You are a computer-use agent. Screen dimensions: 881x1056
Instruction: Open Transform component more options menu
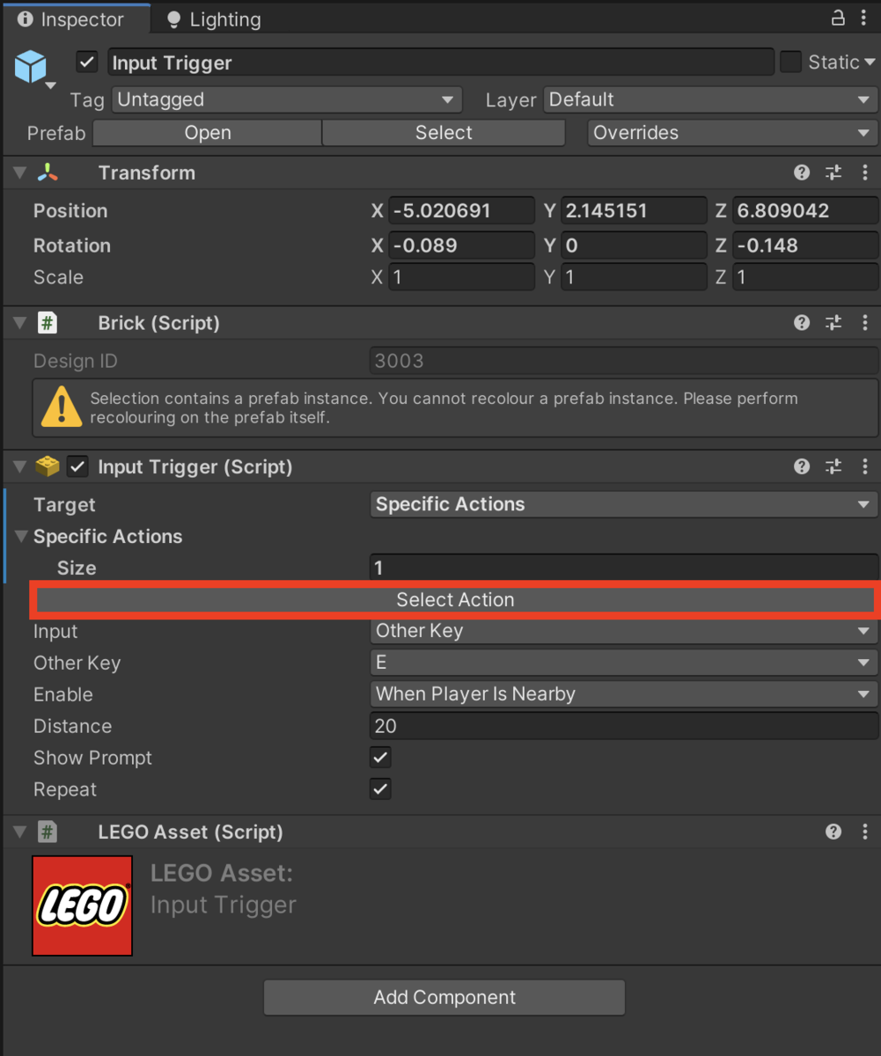click(x=865, y=172)
